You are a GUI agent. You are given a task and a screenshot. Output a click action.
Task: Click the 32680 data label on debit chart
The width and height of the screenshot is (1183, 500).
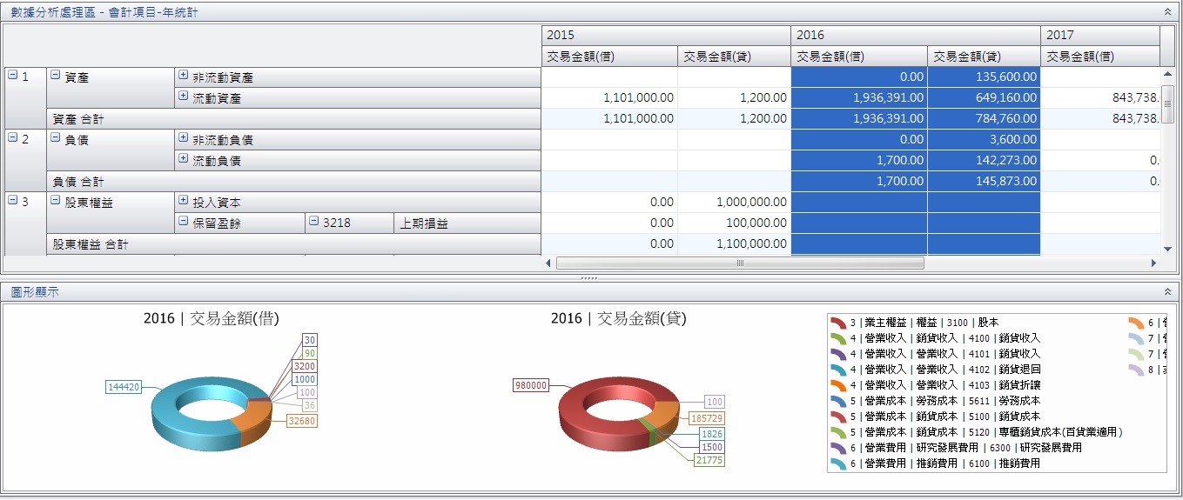click(x=301, y=421)
